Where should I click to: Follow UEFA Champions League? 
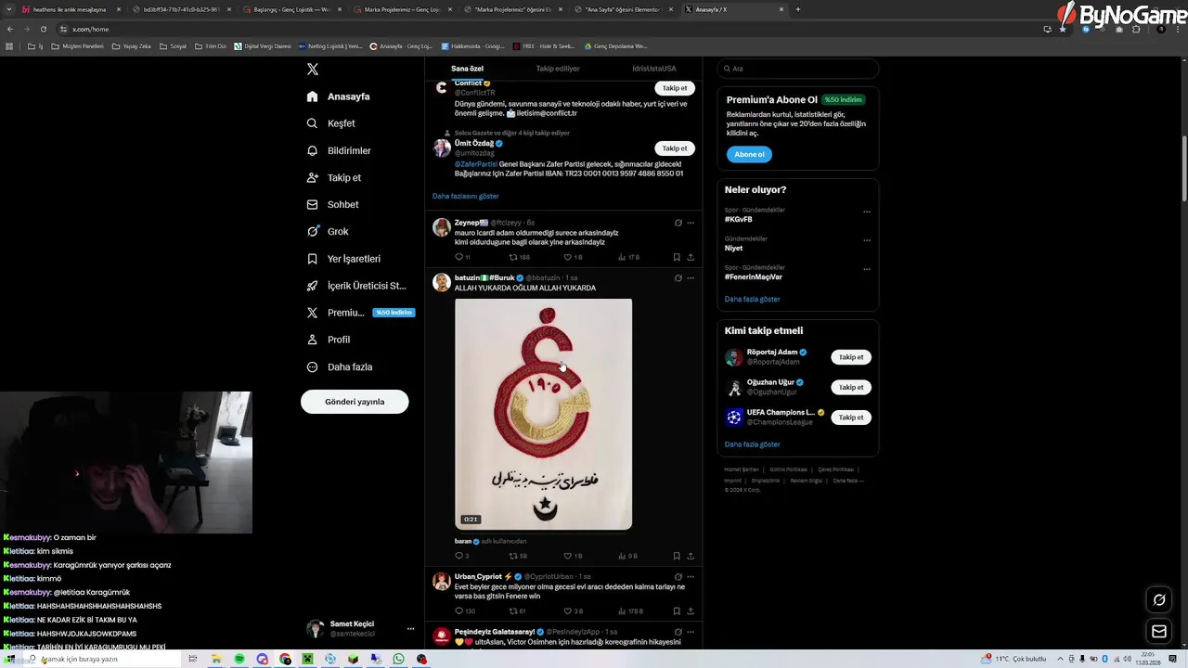click(851, 417)
